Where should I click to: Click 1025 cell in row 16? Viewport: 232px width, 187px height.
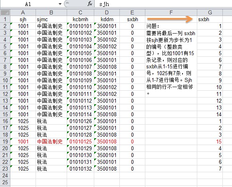23,121
